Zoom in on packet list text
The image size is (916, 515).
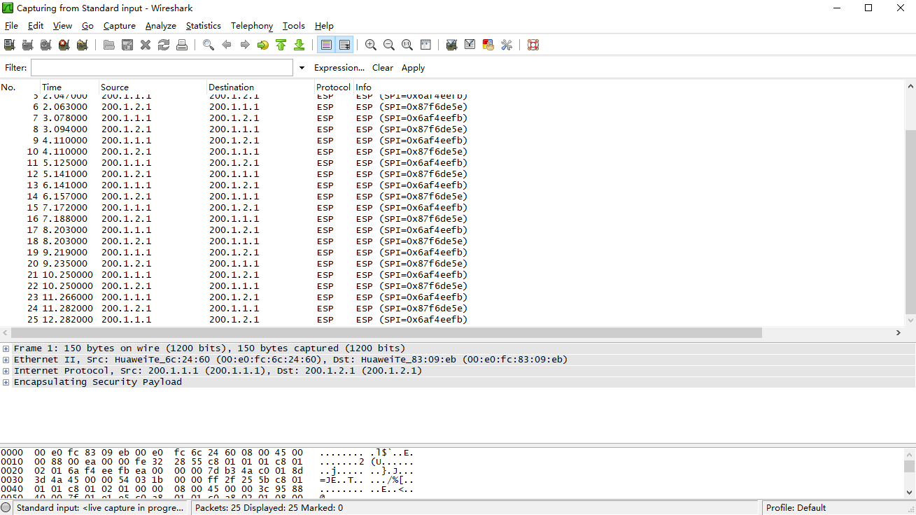tap(371, 44)
